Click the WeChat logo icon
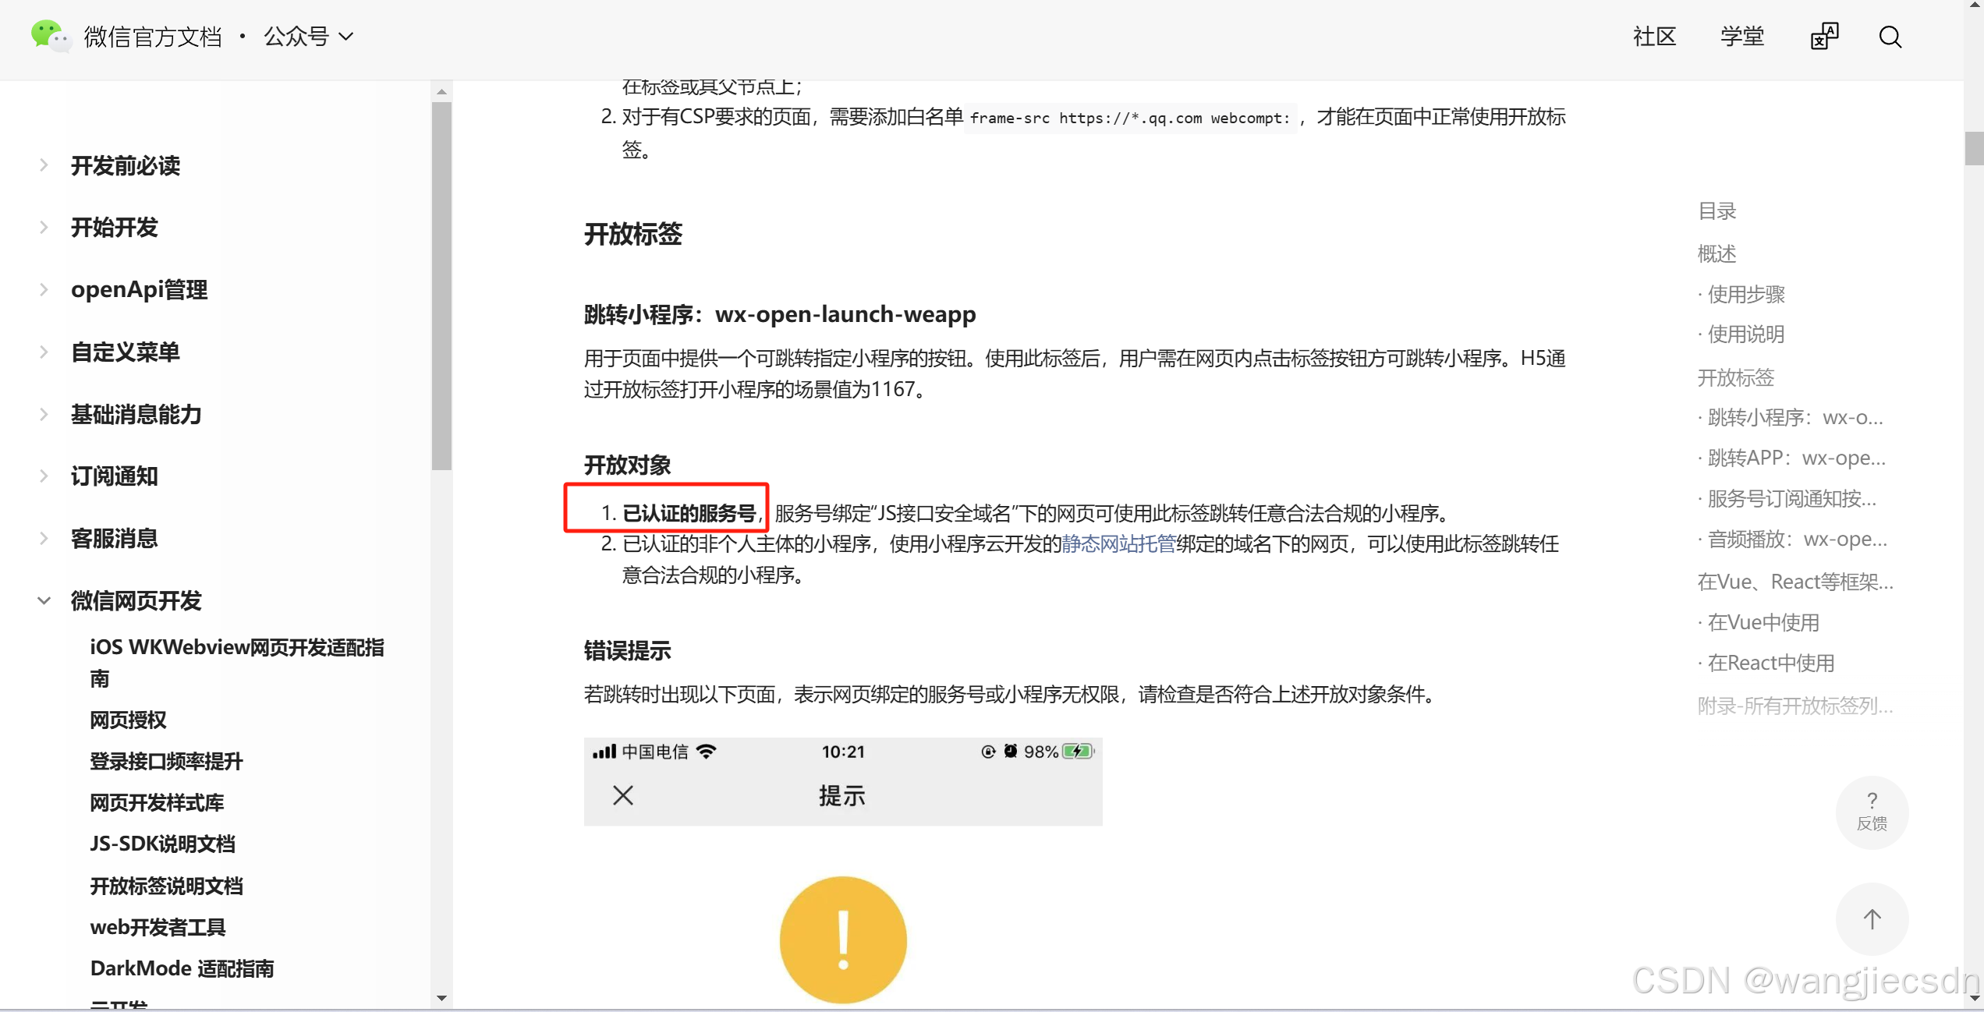The height and width of the screenshot is (1012, 1984). pyautogui.click(x=51, y=36)
